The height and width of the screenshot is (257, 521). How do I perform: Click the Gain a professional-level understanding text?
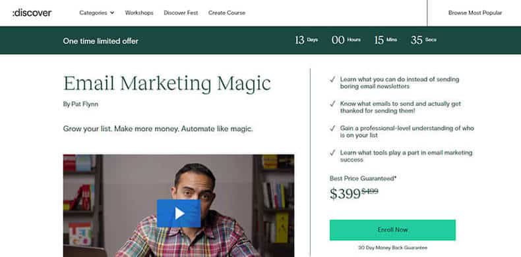(x=407, y=131)
